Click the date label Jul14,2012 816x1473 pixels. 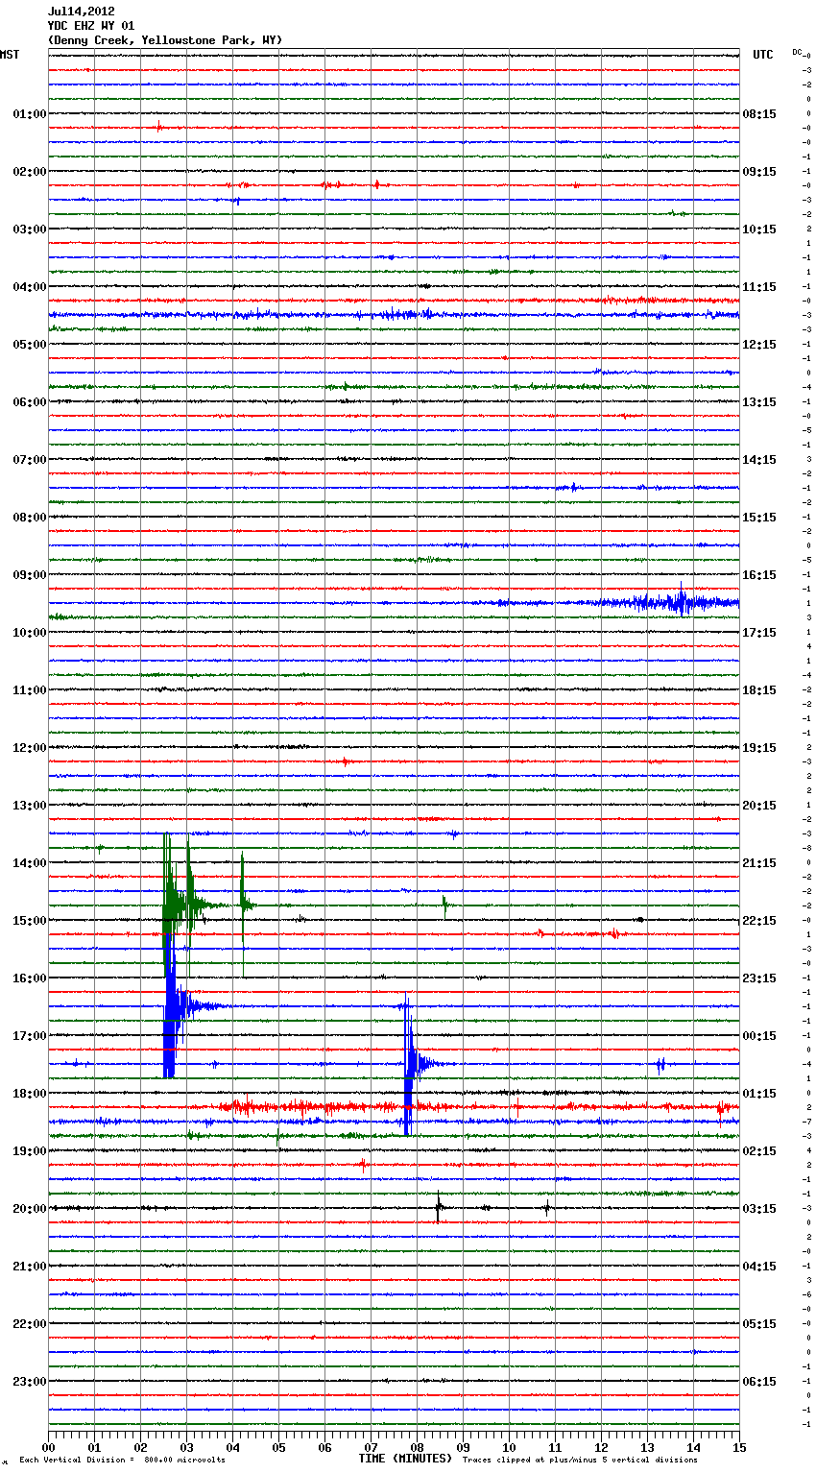tap(82, 12)
